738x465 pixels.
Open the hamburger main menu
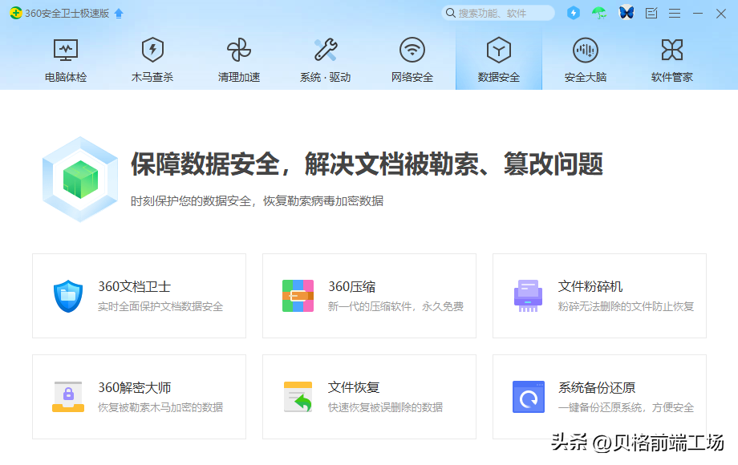[675, 13]
